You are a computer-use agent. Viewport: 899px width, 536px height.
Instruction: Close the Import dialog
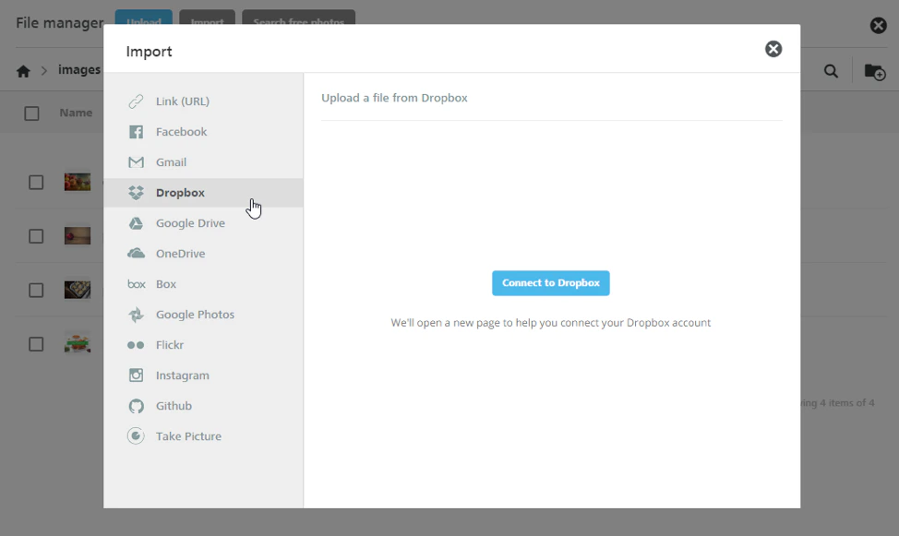pos(773,49)
